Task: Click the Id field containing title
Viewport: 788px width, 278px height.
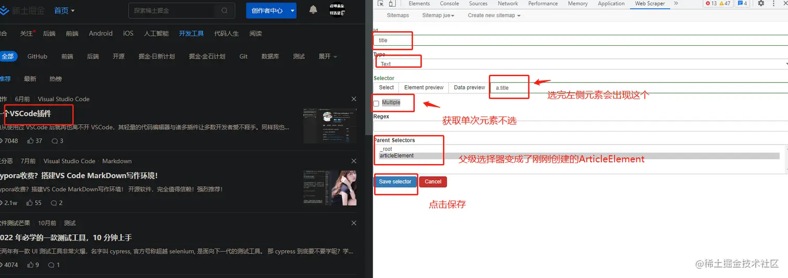Action: point(581,40)
